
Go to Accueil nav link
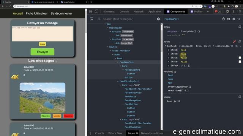pyautogui.click(x=18, y=14)
